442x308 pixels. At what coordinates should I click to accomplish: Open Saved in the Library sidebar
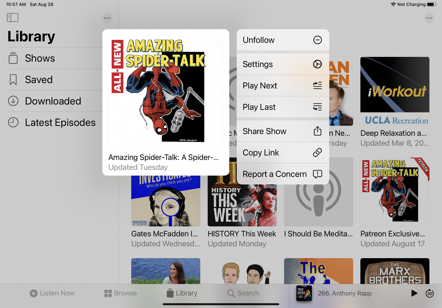click(55, 80)
